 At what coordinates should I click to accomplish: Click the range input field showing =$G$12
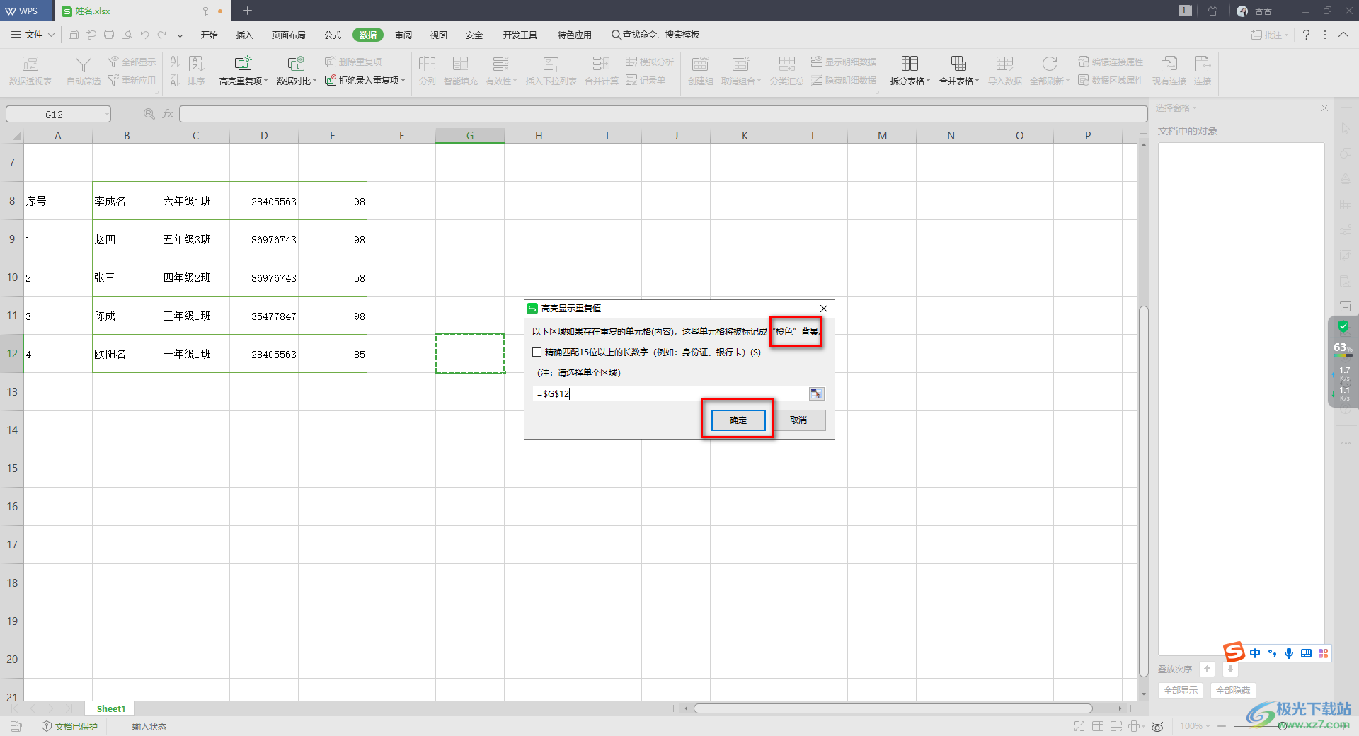click(x=670, y=394)
